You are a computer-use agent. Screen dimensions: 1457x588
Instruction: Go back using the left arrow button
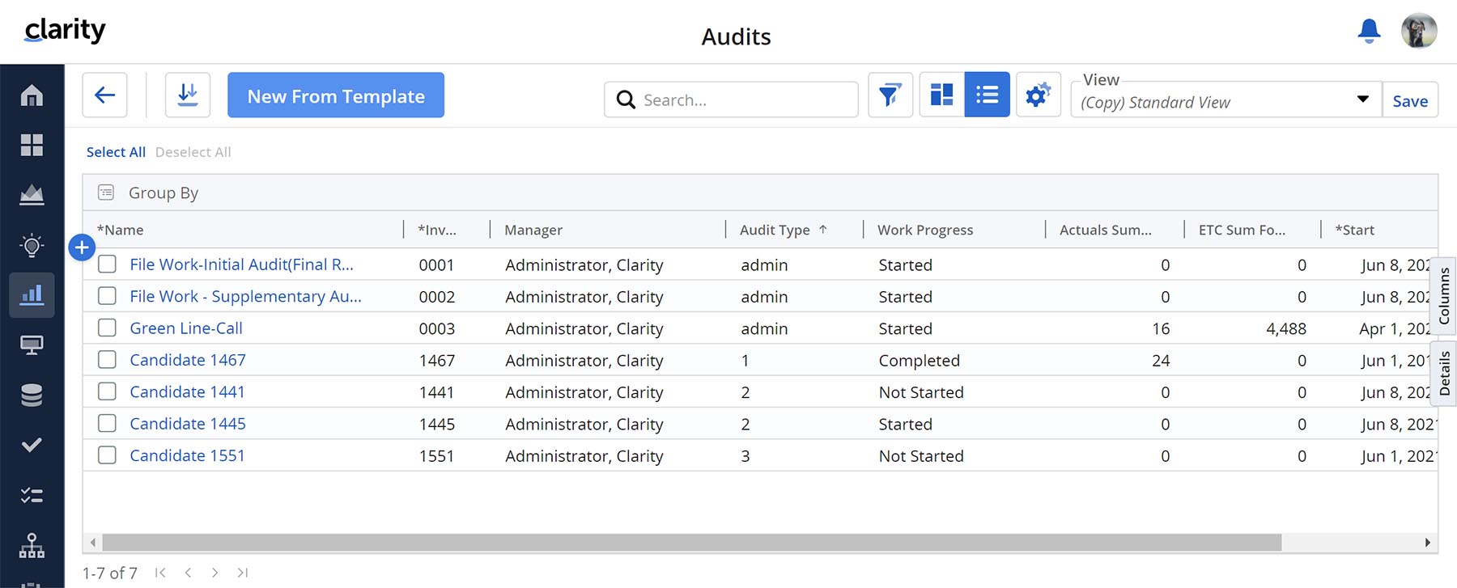pyautogui.click(x=104, y=95)
